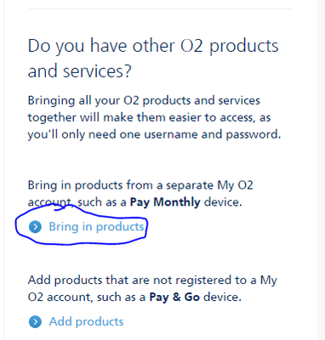Open the Bring in products link
Image resolution: width=325 pixels, height=340 pixels.
[x=96, y=227]
